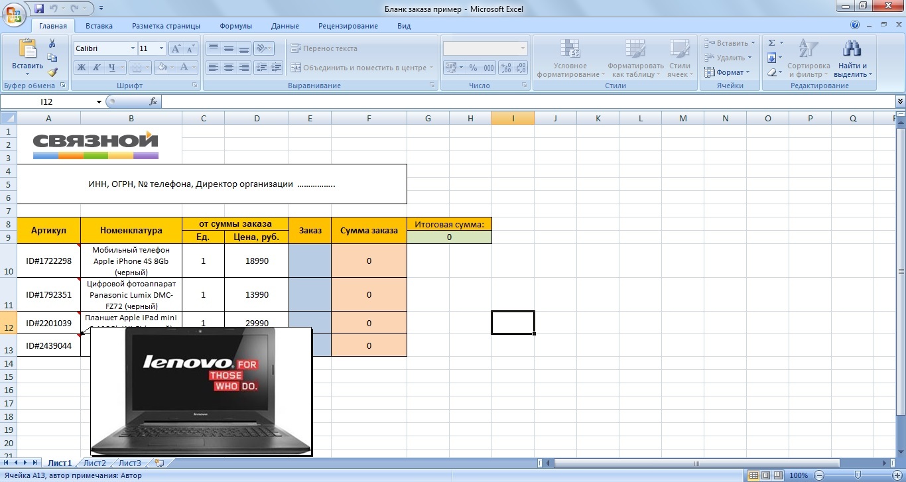Toggle italic К formatting
906x482 pixels.
[x=96, y=68]
